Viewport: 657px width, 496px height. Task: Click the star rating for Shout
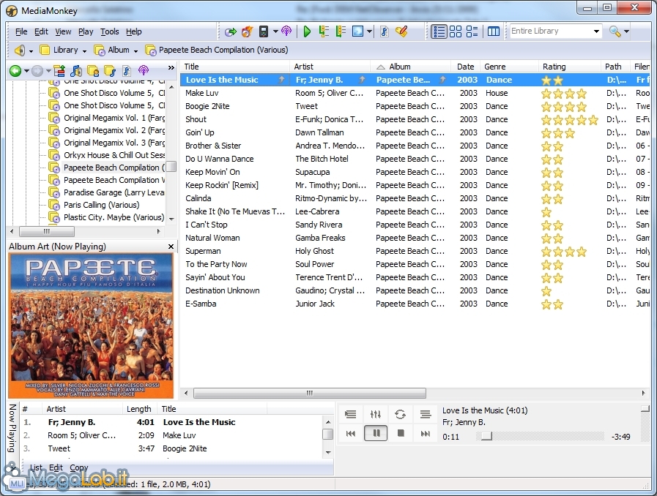click(569, 120)
